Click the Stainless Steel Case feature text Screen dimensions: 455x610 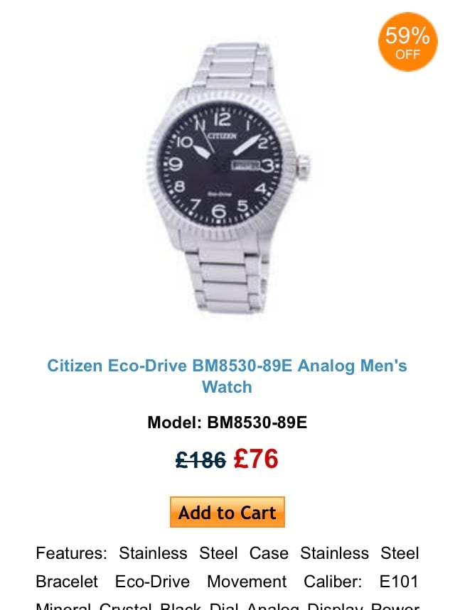coord(204,552)
